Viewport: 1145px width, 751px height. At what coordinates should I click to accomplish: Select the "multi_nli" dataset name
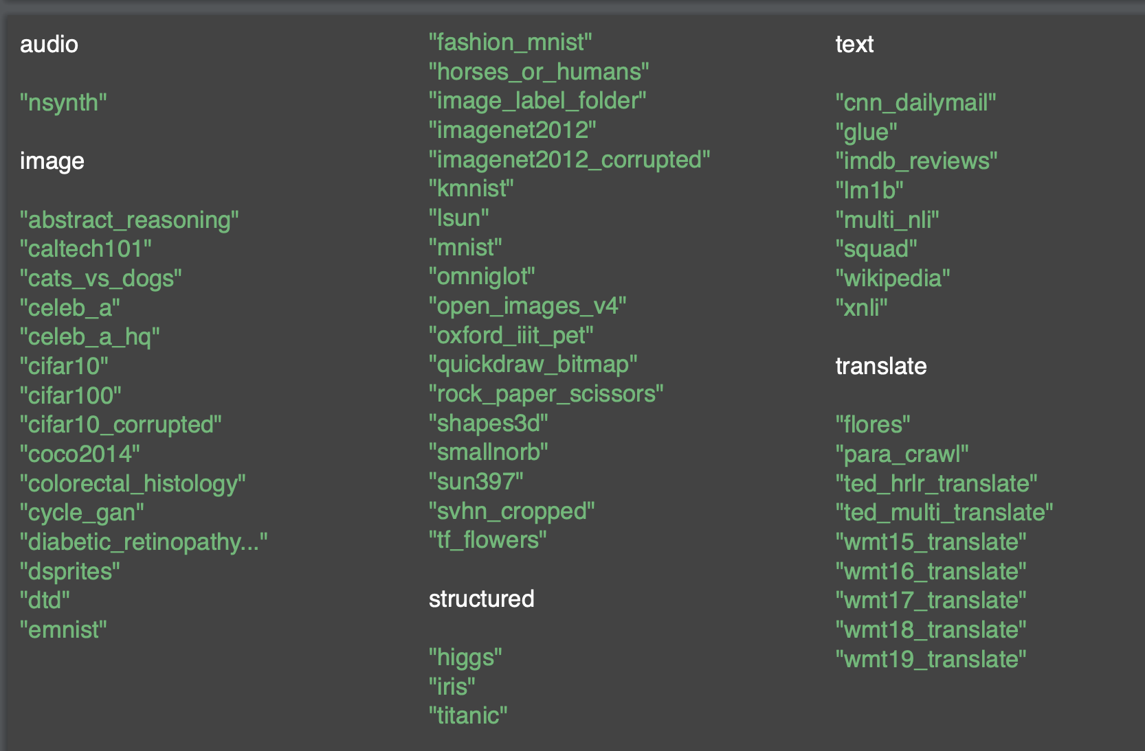pyautogui.click(x=887, y=220)
